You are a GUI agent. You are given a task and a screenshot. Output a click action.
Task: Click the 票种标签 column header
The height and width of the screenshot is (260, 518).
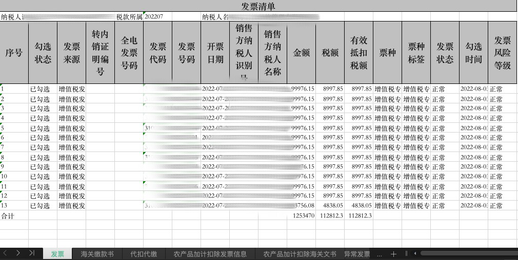coord(416,53)
